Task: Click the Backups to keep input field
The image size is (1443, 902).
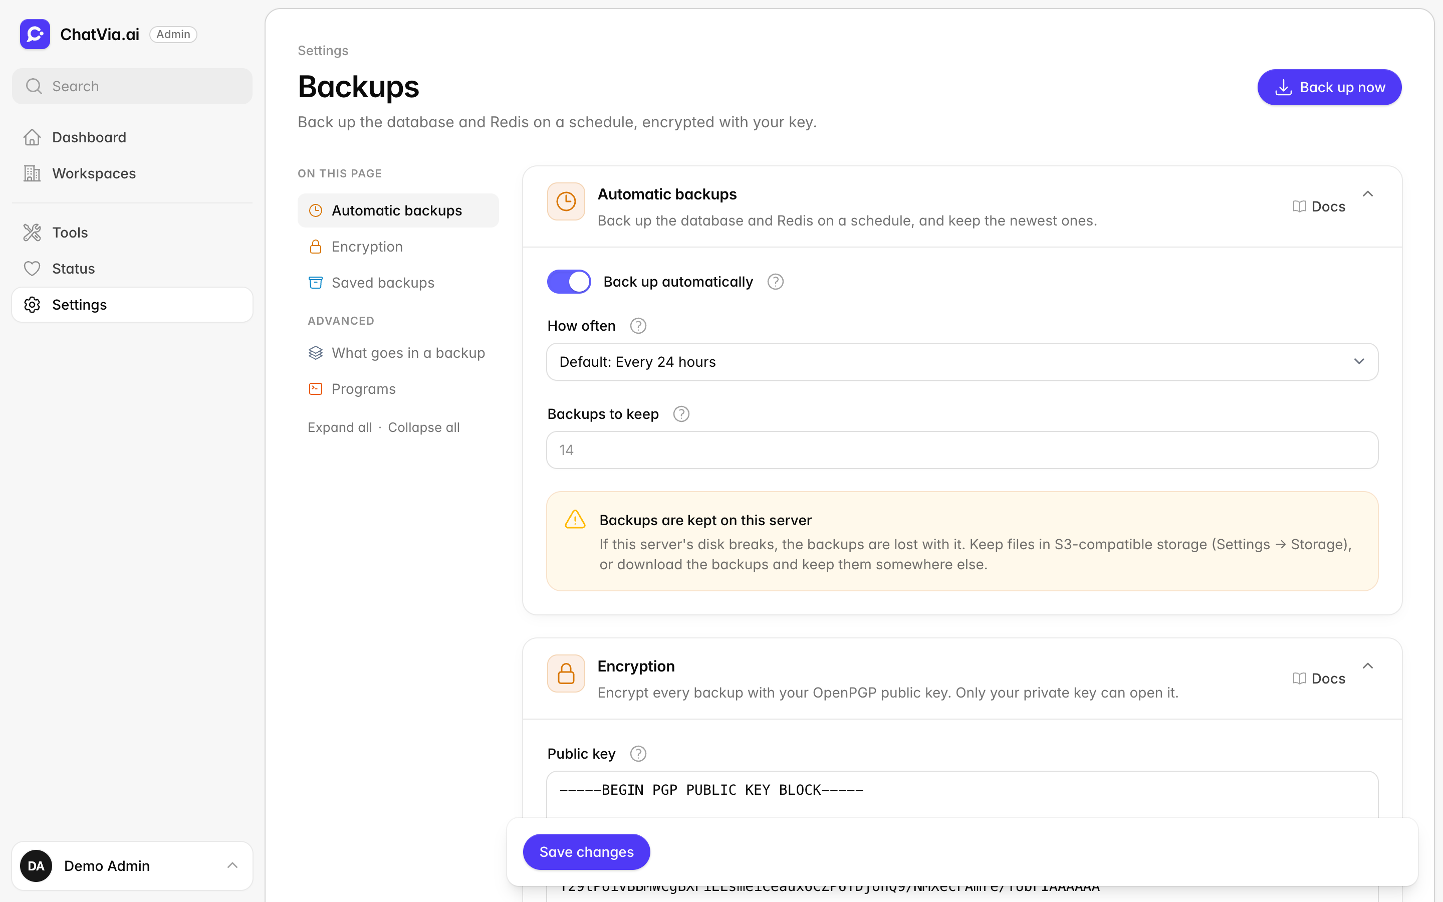Action: point(962,450)
